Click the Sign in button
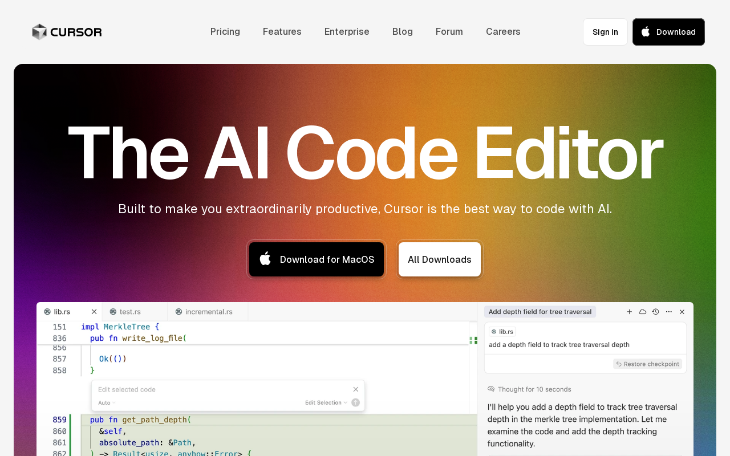 tap(605, 32)
